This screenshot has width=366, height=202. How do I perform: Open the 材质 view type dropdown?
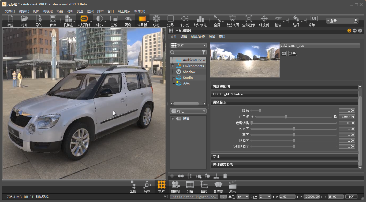click(188, 46)
